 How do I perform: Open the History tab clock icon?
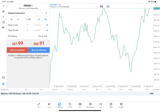coord(69,105)
